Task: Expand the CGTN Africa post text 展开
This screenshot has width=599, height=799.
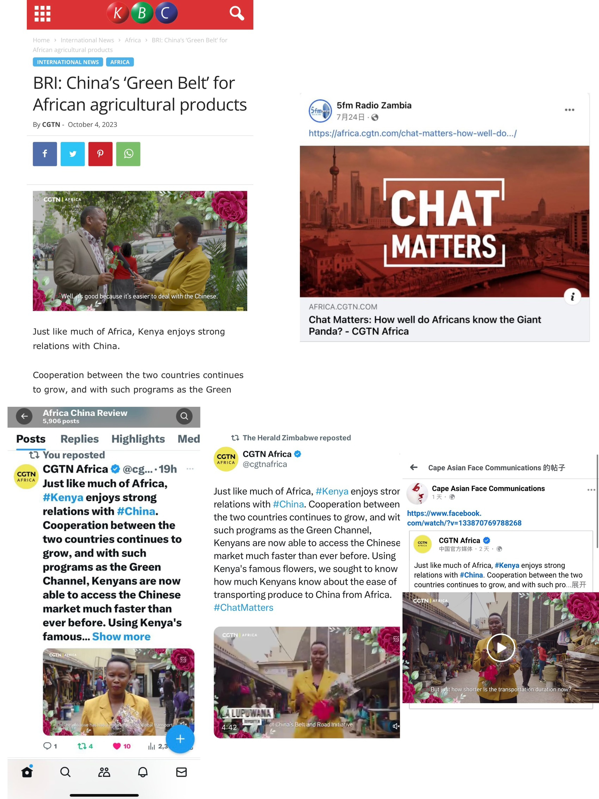Action: 579,584
